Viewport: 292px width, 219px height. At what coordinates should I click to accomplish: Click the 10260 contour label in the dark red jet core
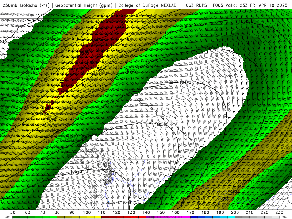(x=92, y=62)
